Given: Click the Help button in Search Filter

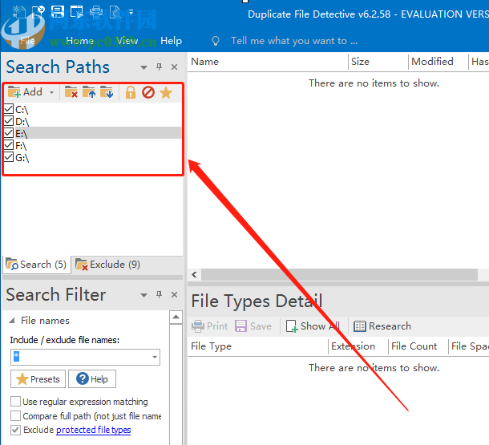Looking at the screenshot, I should (x=92, y=379).
